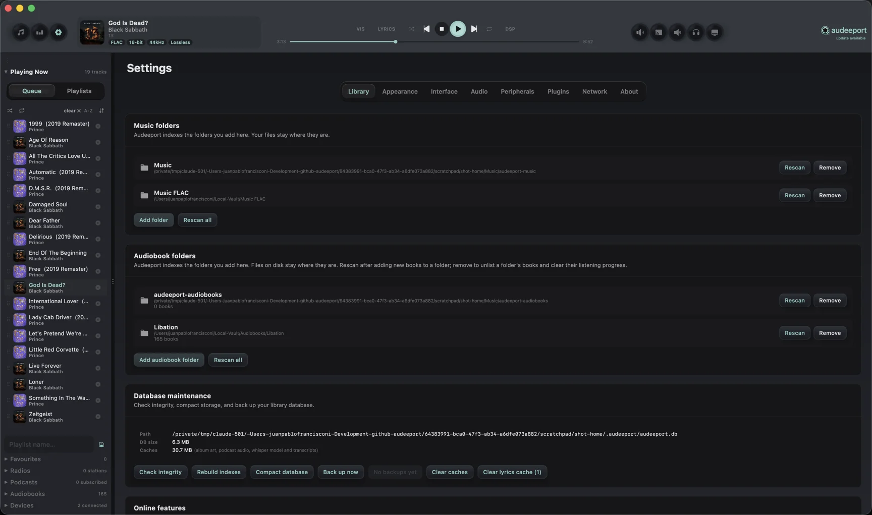Open the Audio settings tab

pos(479,91)
